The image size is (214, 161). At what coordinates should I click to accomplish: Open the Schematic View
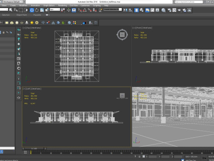[x=157, y=10]
